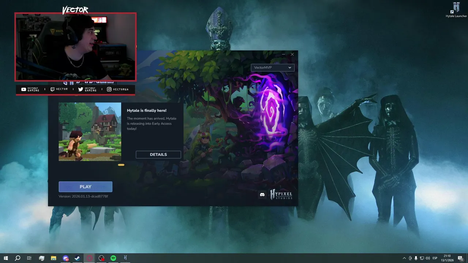This screenshot has height=263, width=468.
Task: Open the clock showing 21:10
Action: tap(447, 258)
